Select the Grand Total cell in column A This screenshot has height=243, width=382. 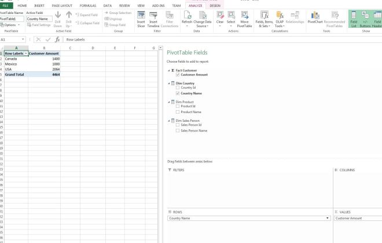[x=14, y=74]
